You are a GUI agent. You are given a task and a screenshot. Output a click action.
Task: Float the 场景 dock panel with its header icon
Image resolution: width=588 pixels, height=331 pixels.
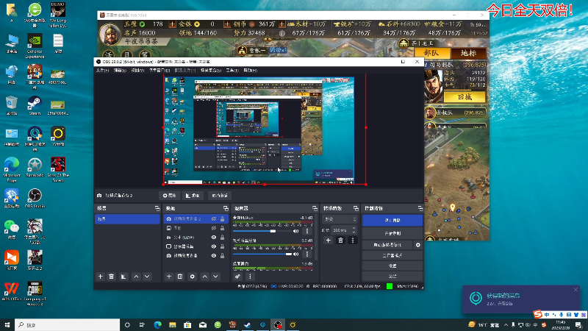pos(157,208)
